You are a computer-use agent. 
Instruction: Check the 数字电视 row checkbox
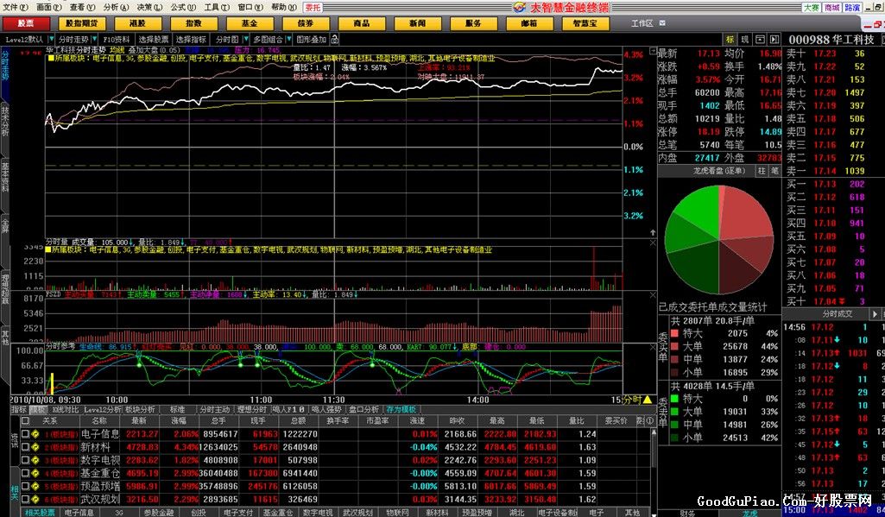coord(25,460)
